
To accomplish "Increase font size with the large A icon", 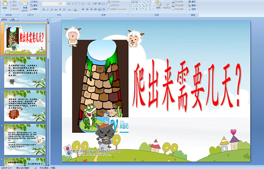I will pyautogui.click(x=69, y=3).
